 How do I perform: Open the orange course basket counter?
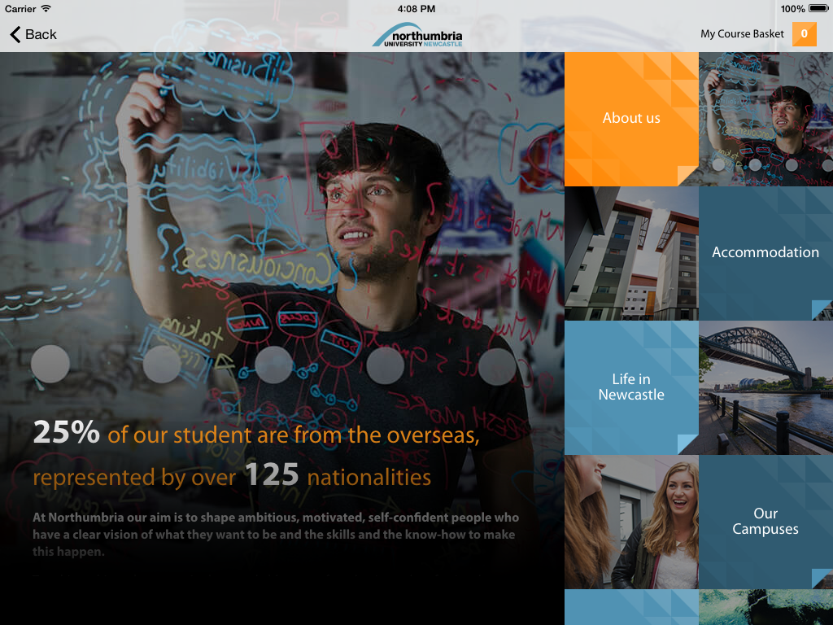(804, 34)
